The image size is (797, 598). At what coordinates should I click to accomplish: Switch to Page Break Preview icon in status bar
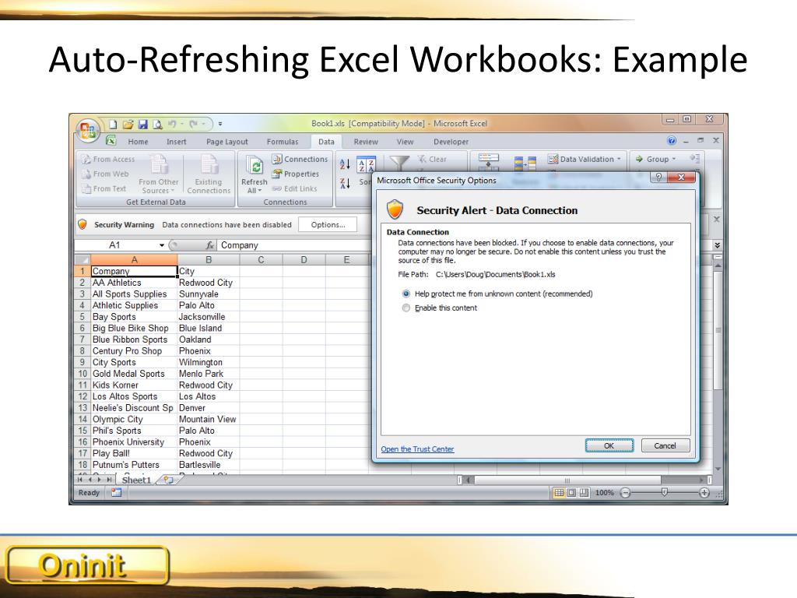tap(584, 492)
